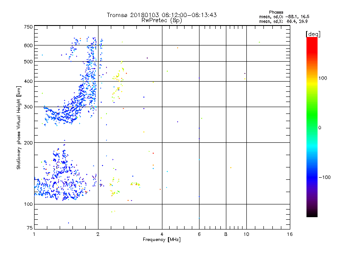
Task: Select the 'mean, sd,X: 86.4, 26.9' line
Action: pyautogui.click(x=283, y=21)
